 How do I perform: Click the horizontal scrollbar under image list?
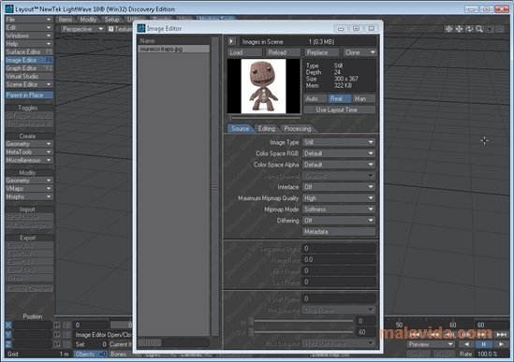point(173,342)
